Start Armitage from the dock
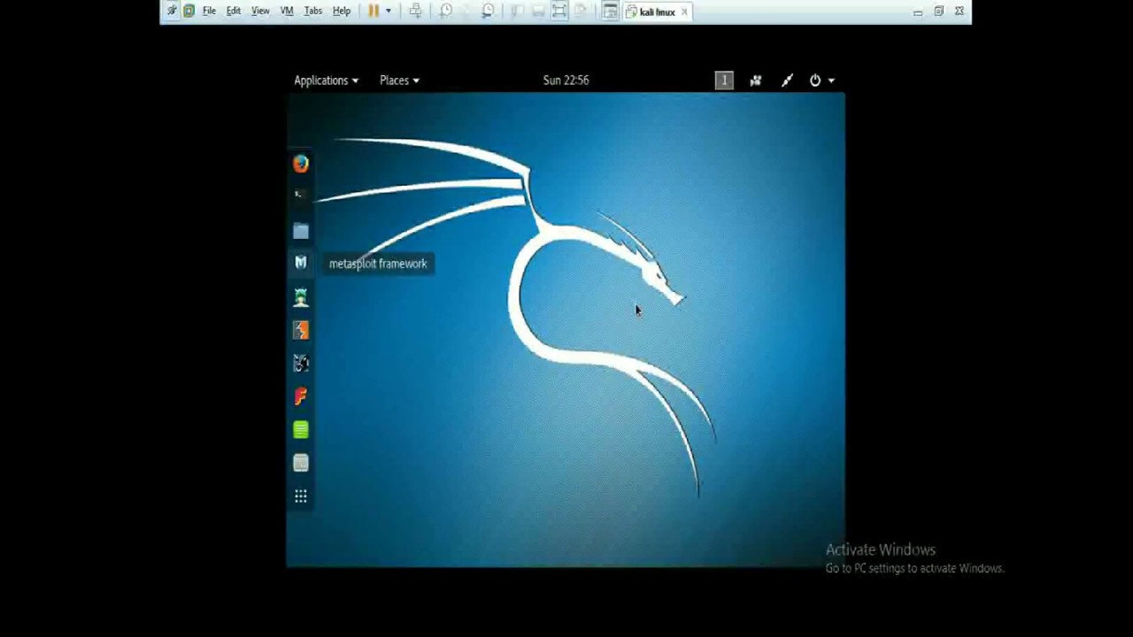The width and height of the screenshot is (1133, 637). pyautogui.click(x=301, y=297)
